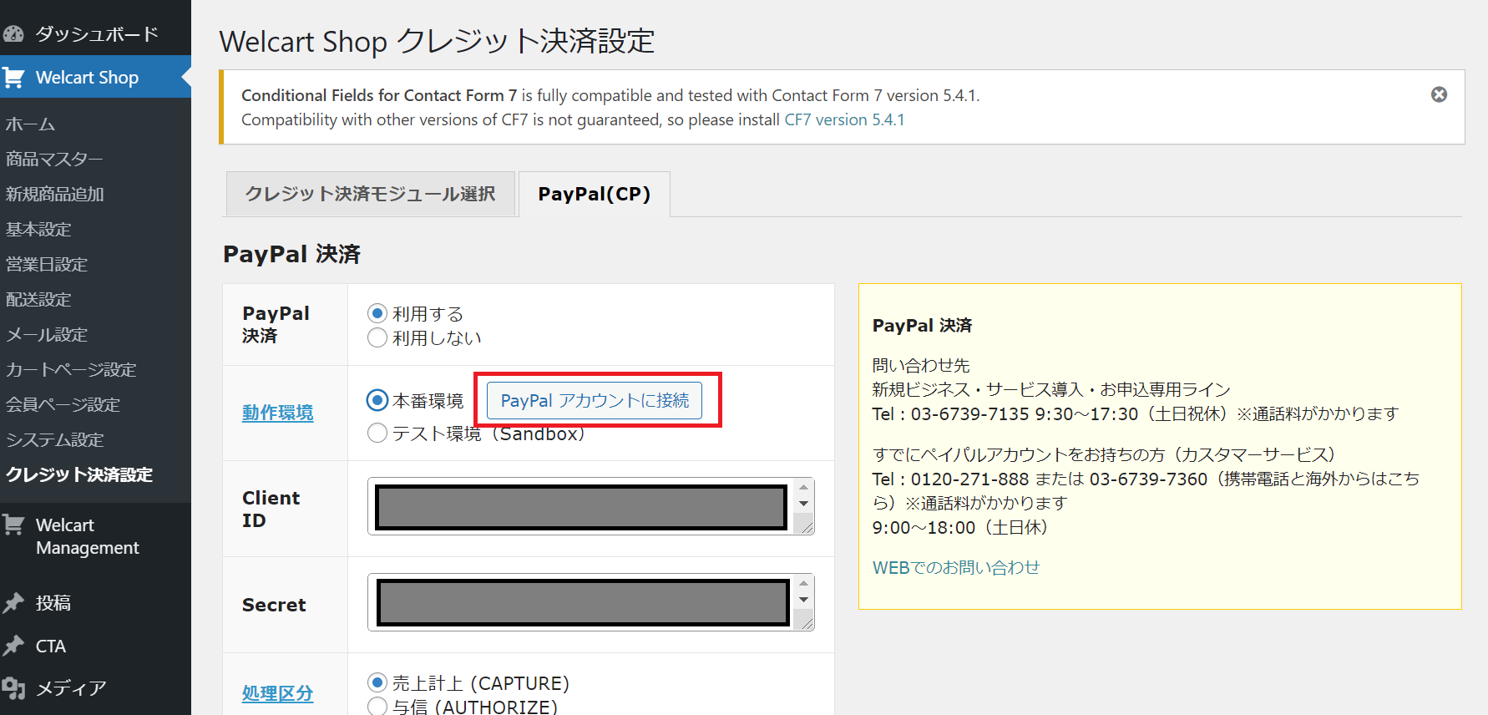Open カートページ設定 submenu item
The height and width of the screenshot is (715, 1488).
click(71, 369)
